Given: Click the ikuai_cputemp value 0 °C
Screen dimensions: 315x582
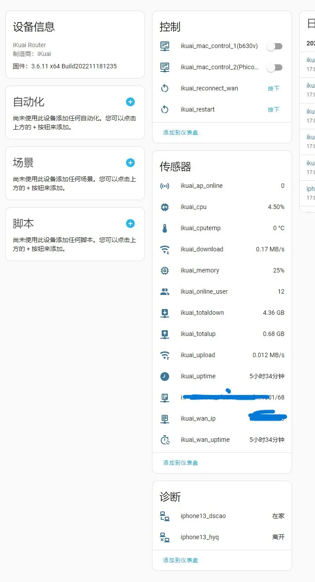Looking at the screenshot, I should coord(279,228).
